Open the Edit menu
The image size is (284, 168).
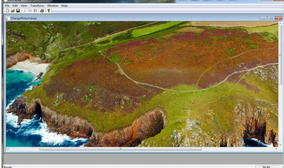[x=15, y=5]
